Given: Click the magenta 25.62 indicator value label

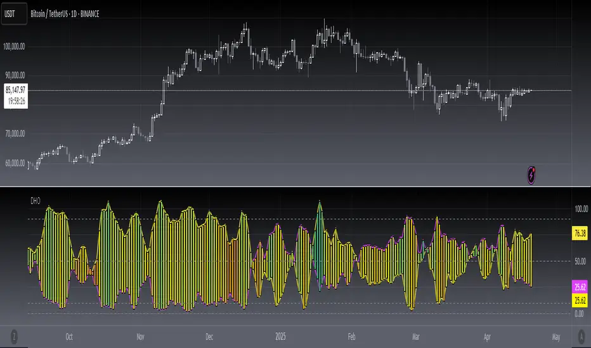Looking at the screenshot, I should 580,287.
